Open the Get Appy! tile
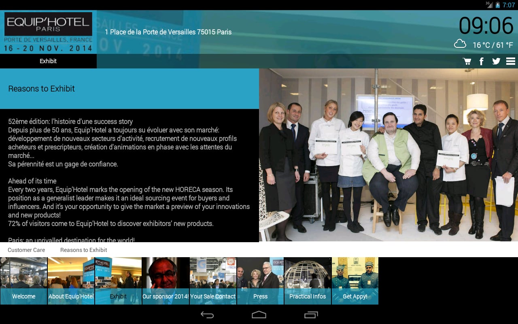Screen dimensions: 518x324 click(355, 281)
